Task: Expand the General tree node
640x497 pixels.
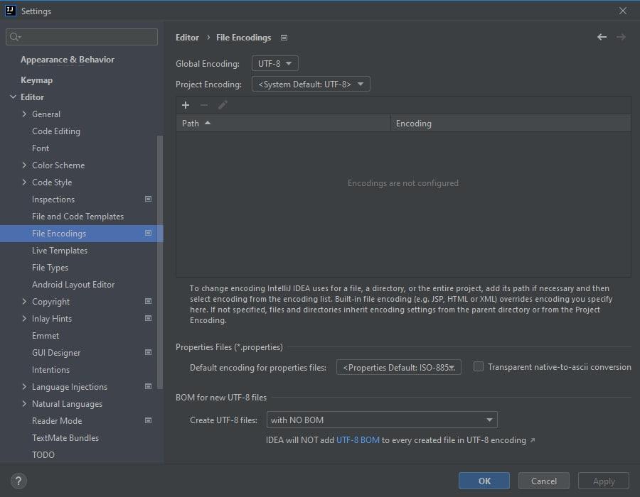Action: pos(24,114)
